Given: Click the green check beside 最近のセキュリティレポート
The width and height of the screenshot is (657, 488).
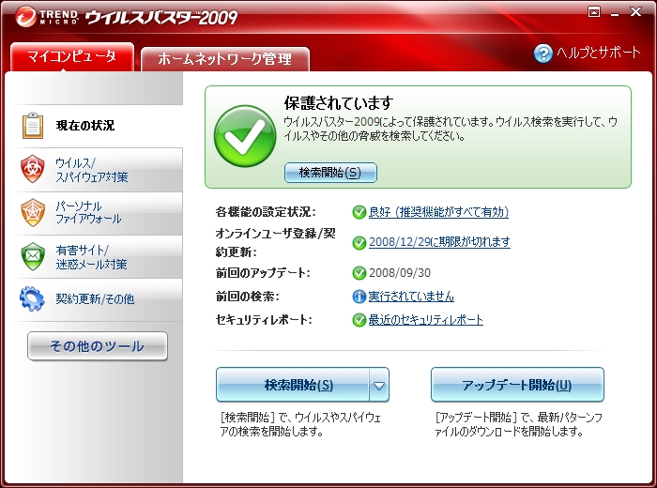Looking at the screenshot, I should [x=359, y=320].
